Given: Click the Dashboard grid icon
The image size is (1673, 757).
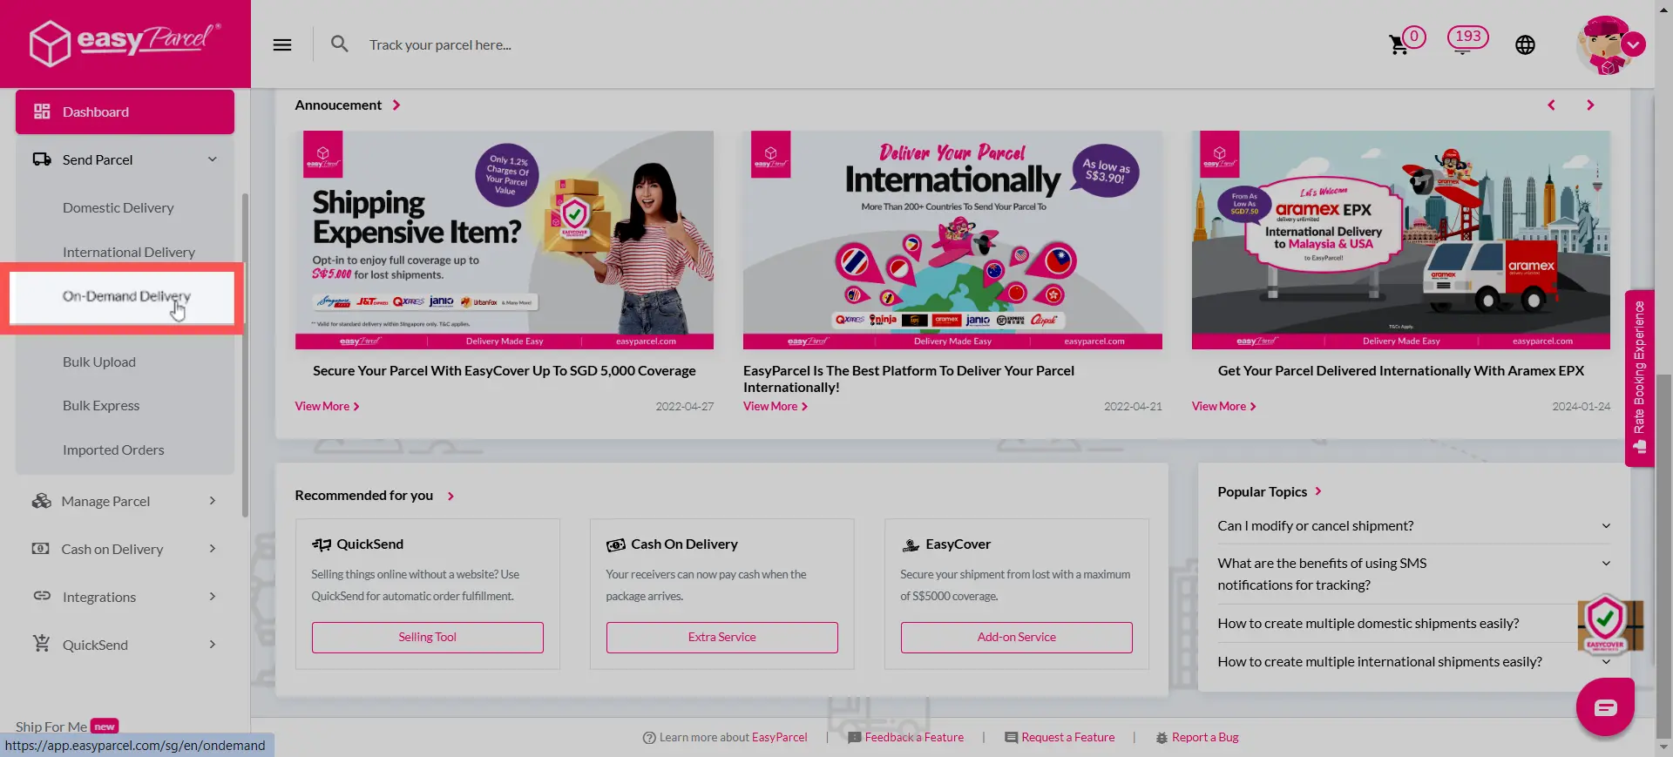Looking at the screenshot, I should point(42,112).
